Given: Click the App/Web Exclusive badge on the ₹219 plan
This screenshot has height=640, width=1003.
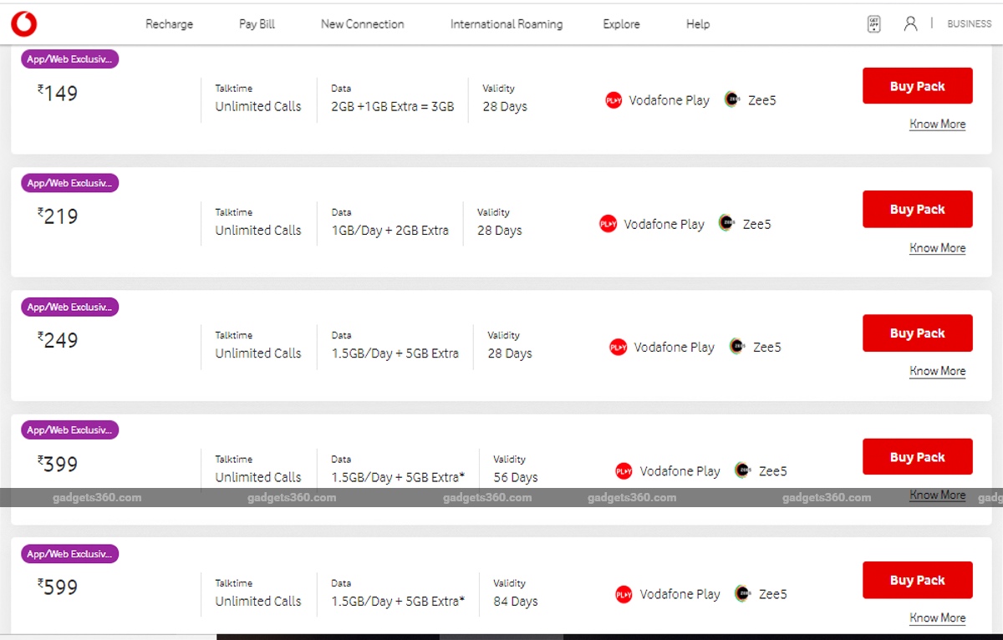Looking at the screenshot, I should pyautogui.click(x=69, y=182).
